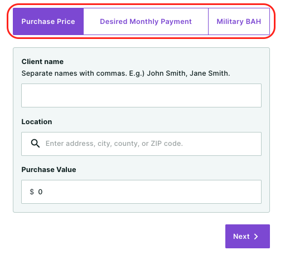The width and height of the screenshot is (285, 260).
Task: Click the chevron arrow inside Next button
Action: tap(256, 237)
